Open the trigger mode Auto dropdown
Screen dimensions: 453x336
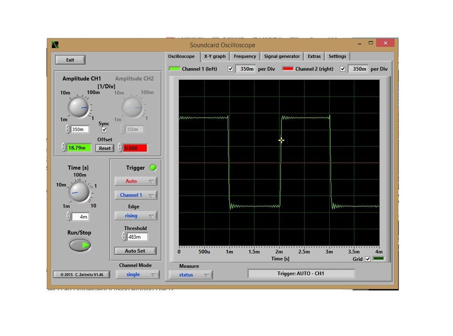click(x=135, y=181)
